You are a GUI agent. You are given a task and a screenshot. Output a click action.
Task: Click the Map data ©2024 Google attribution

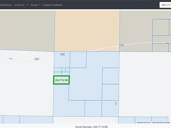(161, 122)
